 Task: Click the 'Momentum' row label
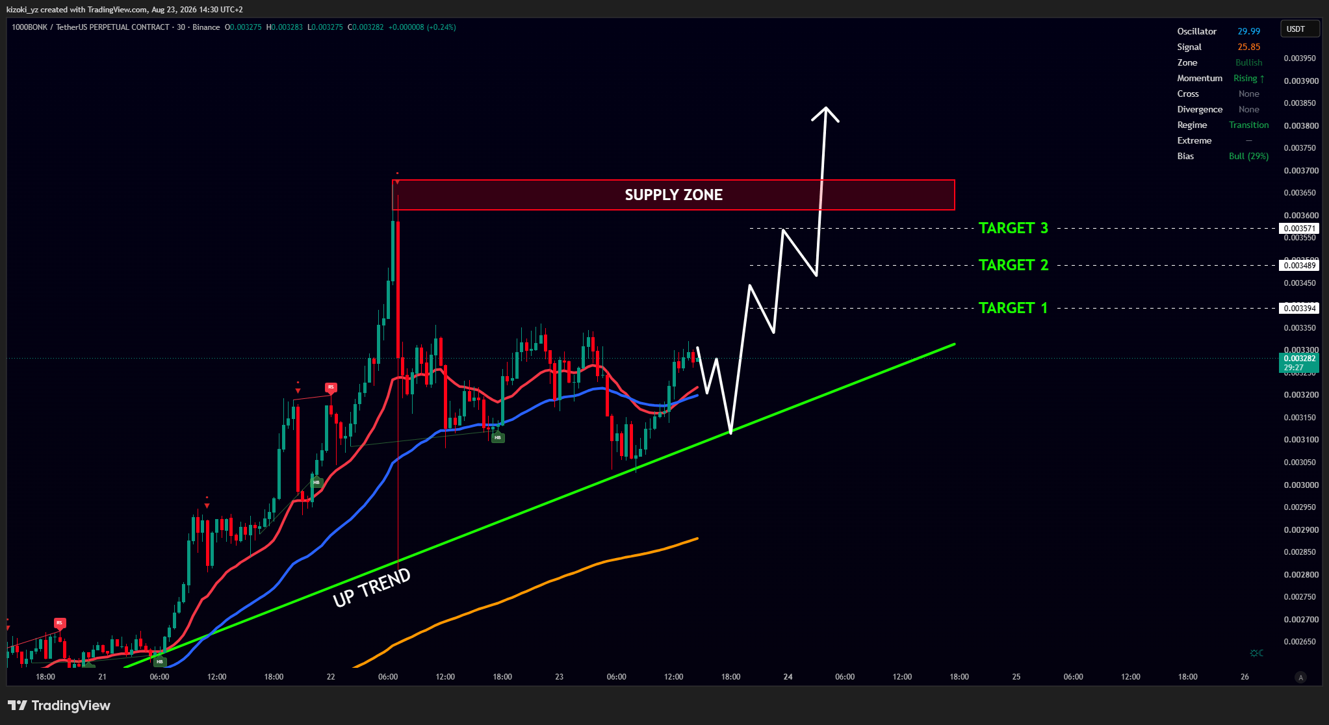(x=1200, y=78)
